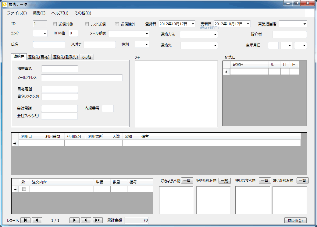Viewport: 317px width, 227px height.
Task: Go to the first record
Action: point(25,220)
